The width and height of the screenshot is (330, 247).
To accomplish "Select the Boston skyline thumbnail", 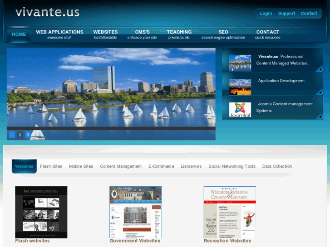I will (240, 63).
